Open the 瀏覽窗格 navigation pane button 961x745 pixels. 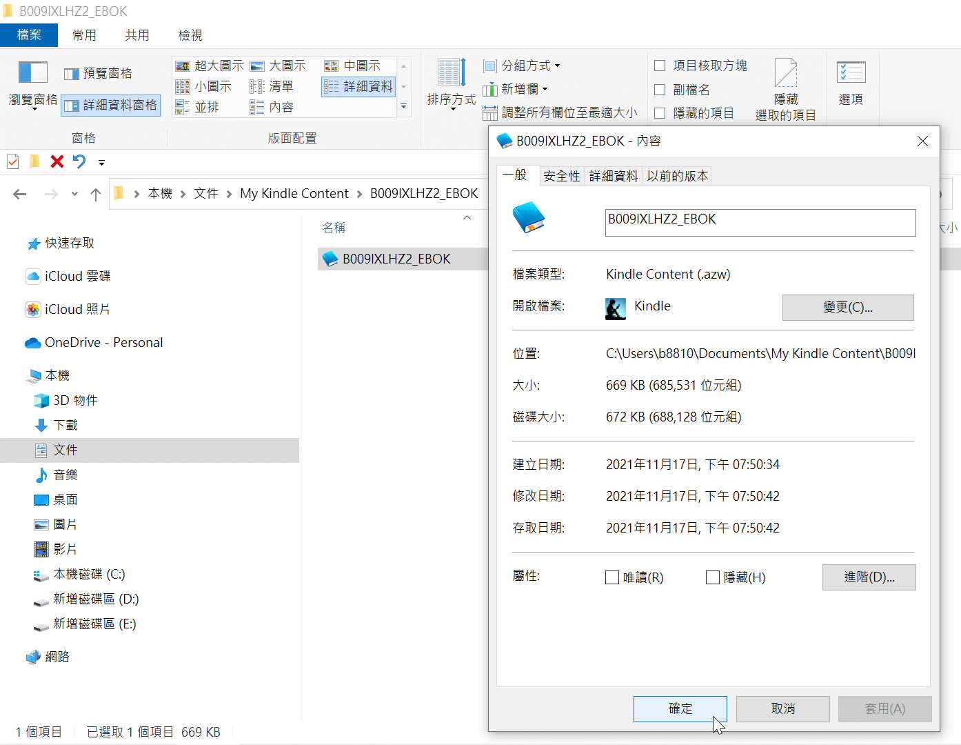click(32, 86)
